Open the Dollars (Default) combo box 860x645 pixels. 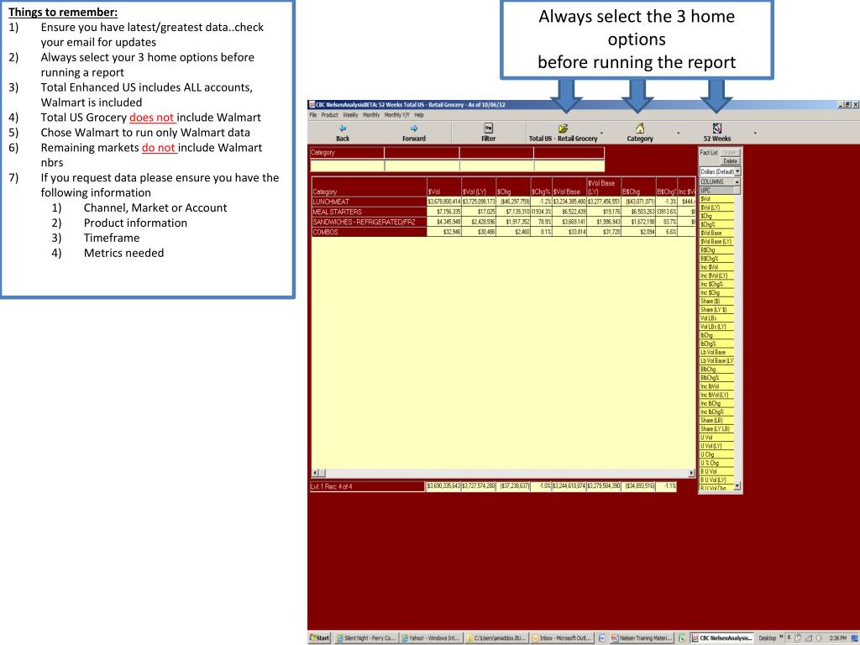(720, 171)
